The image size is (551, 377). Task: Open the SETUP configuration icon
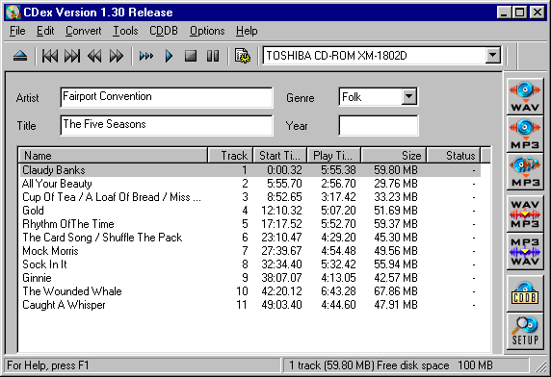pos(525,332)
